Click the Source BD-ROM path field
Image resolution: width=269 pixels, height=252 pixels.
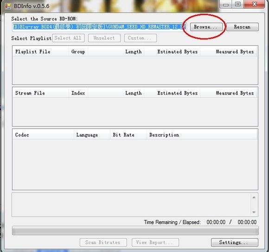[99, 27]
